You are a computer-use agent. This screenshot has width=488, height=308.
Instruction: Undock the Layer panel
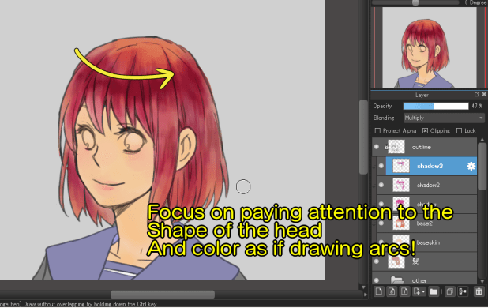coord(477,94)
